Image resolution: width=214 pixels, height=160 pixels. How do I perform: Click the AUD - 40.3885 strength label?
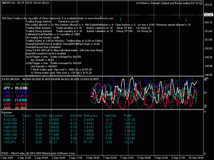coord(15,108)
